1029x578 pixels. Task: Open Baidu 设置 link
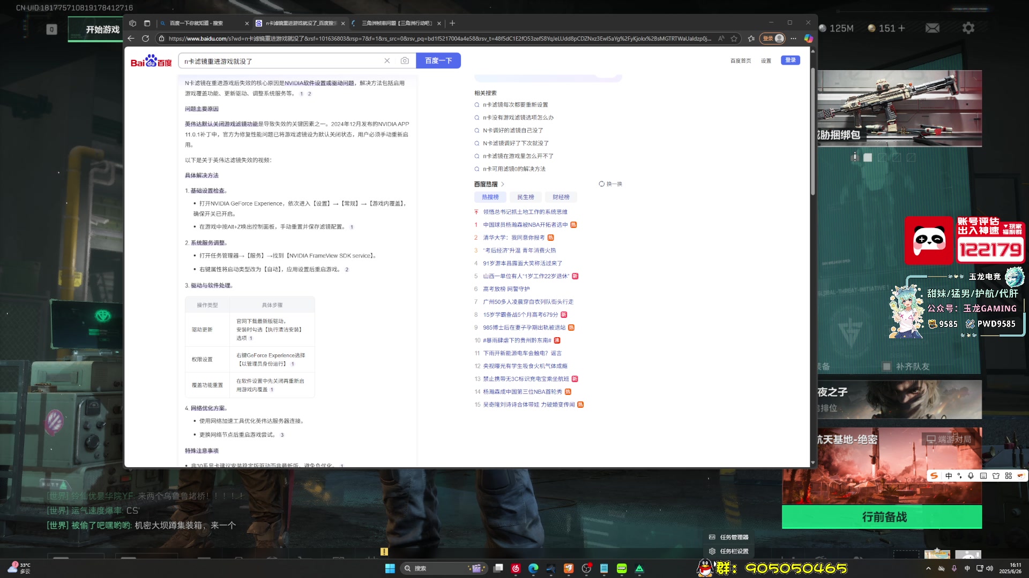coord(766,61)
